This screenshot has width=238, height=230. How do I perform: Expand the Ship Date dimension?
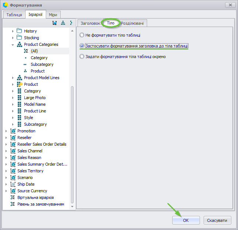point(6,184)
